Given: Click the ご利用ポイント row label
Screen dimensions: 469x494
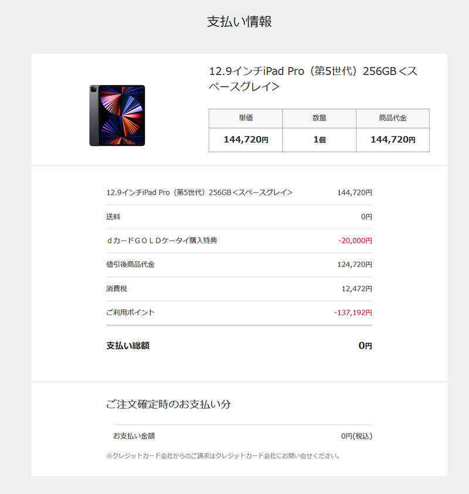Looking at the screenshot, I should [130, 313].
